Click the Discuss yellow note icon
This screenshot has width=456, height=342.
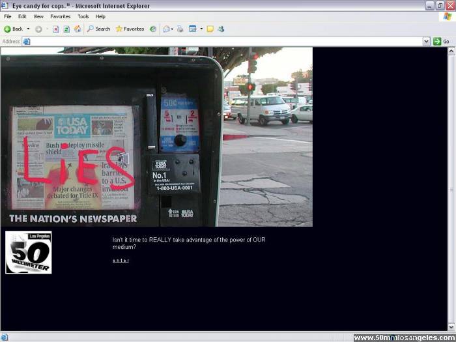pyautogui.click(x=210, y=29)
